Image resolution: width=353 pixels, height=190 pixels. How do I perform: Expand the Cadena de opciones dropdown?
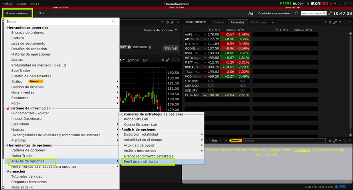pos(161,30)
